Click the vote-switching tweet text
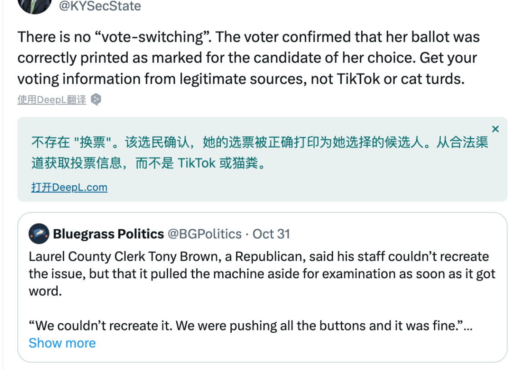The height and width of the screenshot is (370, 518). tap(249, 58)
